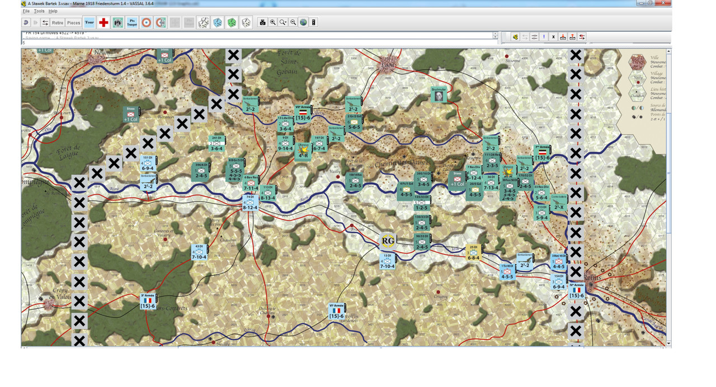Screen dimensions: 716x387
Task: Select the 213 DI 5-9-4 counter
Action: (x=541, y=212)
